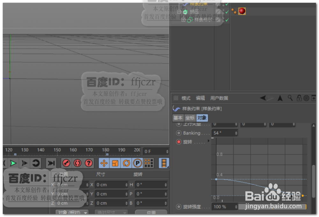Screen dimensions: 319x217
Task: Collapse the 挤压 tree node
Action: pos(178,12)
